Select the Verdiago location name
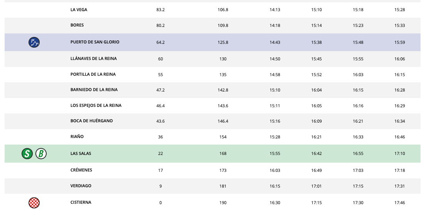 [x=81, y=186]
